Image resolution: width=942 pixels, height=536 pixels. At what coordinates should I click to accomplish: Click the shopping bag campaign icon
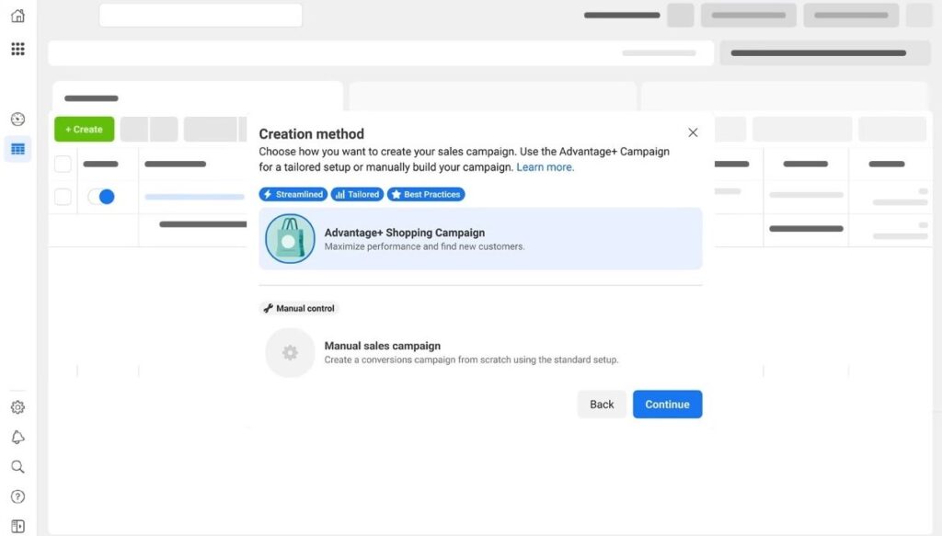[290, 239]
